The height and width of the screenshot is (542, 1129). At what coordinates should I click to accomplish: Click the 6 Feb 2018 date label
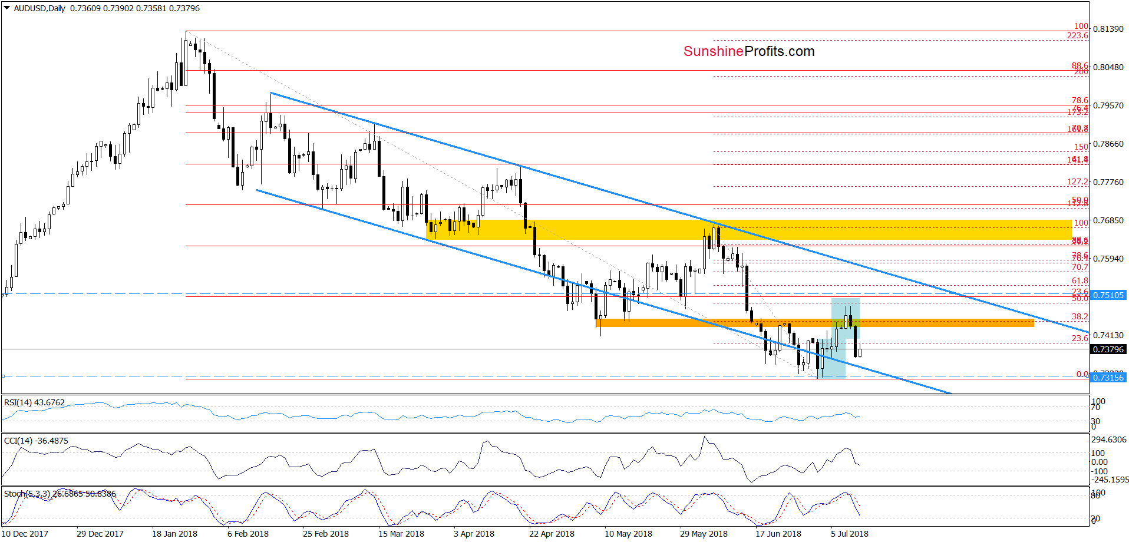tap(248, 534)
